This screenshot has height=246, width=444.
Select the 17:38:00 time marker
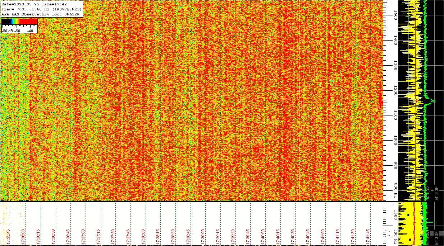coord(143,236)
